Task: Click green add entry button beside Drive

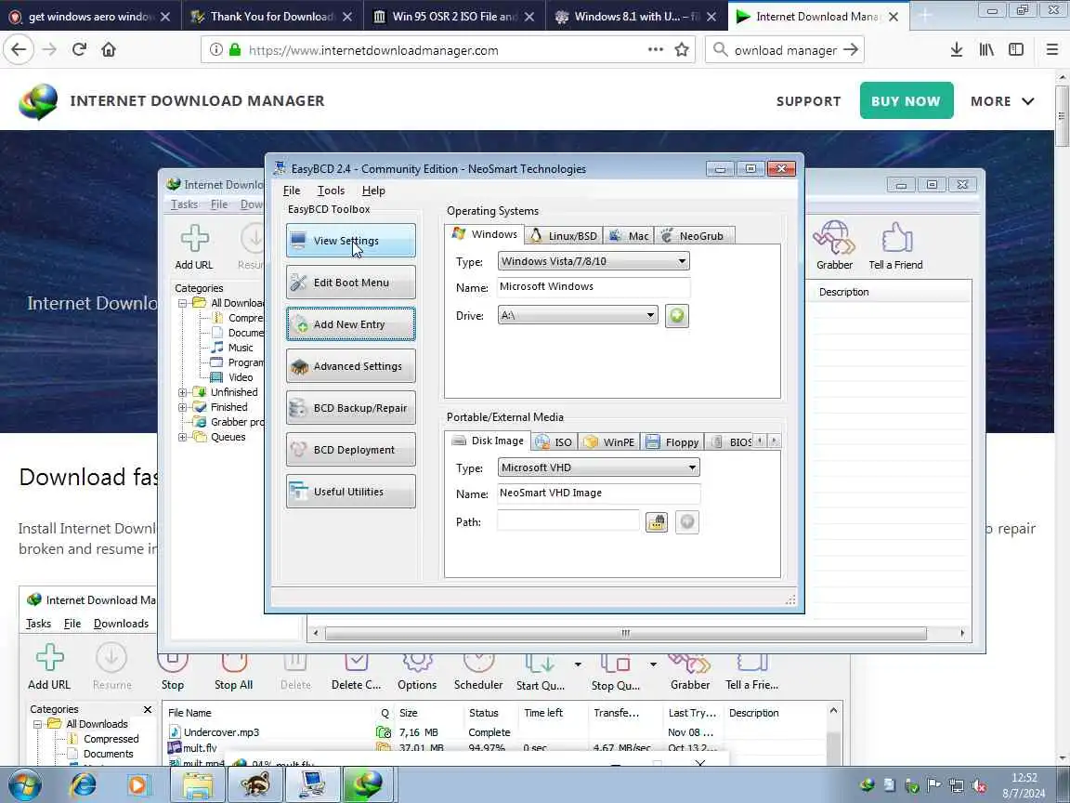Action: (x=677, y=315)
